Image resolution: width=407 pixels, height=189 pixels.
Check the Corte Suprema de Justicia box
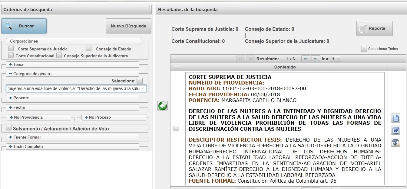pyautogui.click(x=11, y=48)
